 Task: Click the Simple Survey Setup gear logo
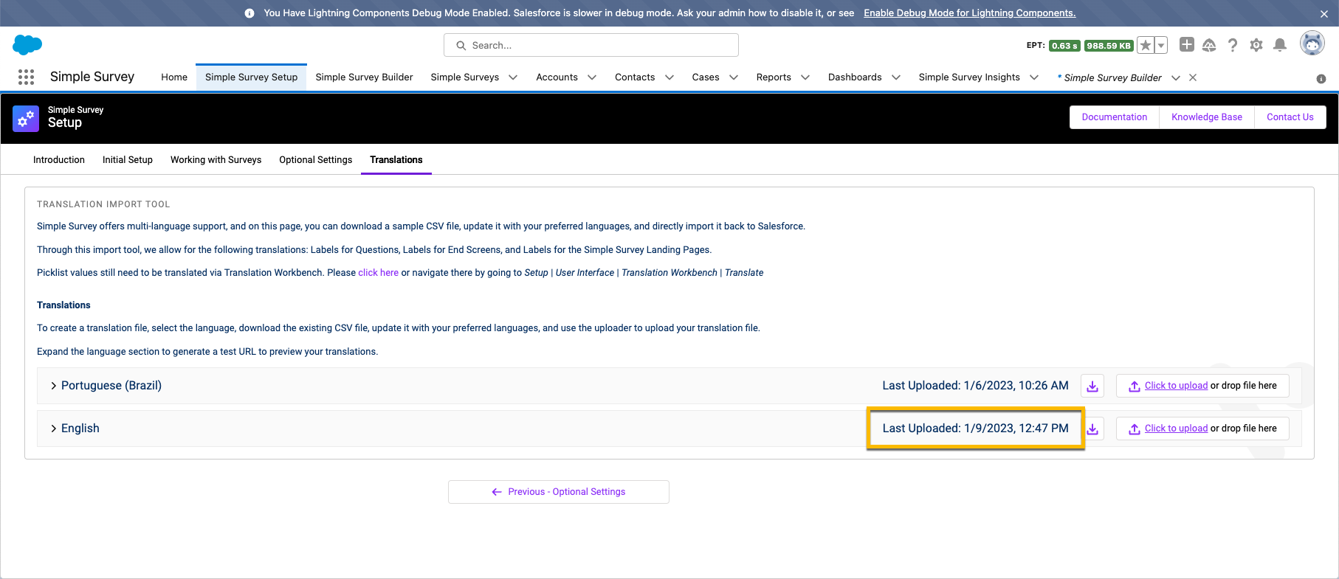26,118
